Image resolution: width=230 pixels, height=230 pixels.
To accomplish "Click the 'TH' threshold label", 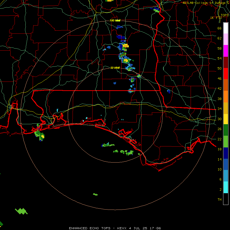I will (220, 200).
